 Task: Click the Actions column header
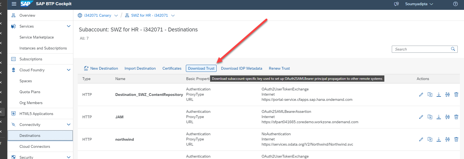423,79
